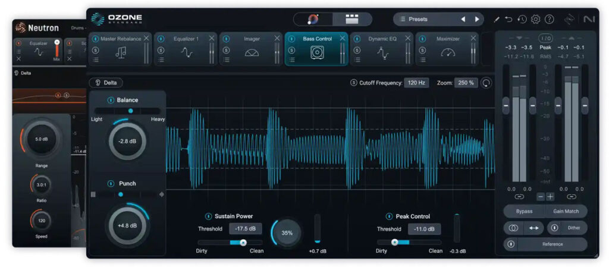Screen dimensions: 609x267
Task: Click the Bypass button
Action: click(525, 211)
